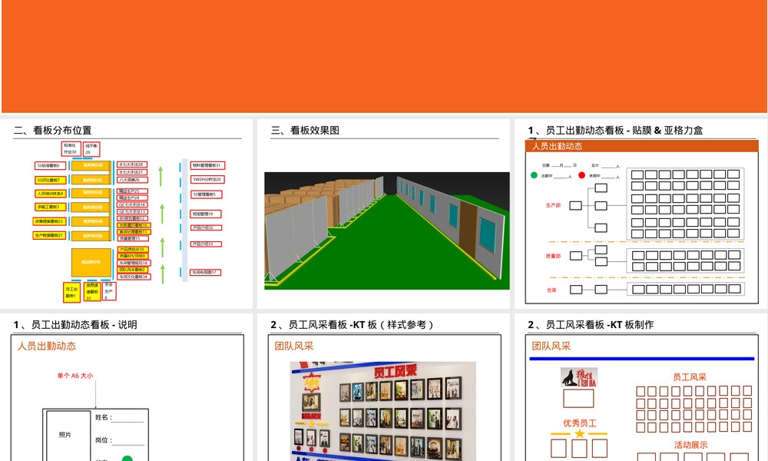Click the 车间布局图17 label
This screenshot has width=768, height=461.
(x=206, y=272)
